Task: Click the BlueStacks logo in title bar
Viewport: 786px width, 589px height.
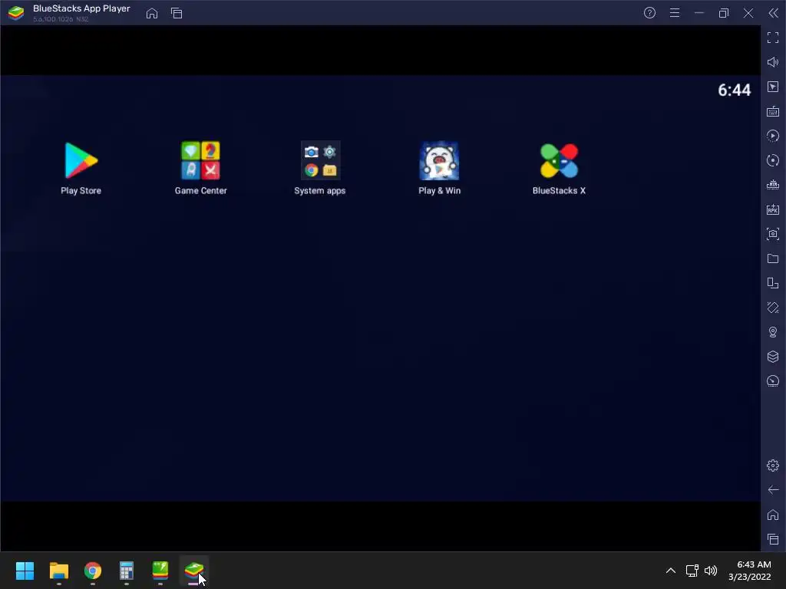Action: tap(16, 13)
